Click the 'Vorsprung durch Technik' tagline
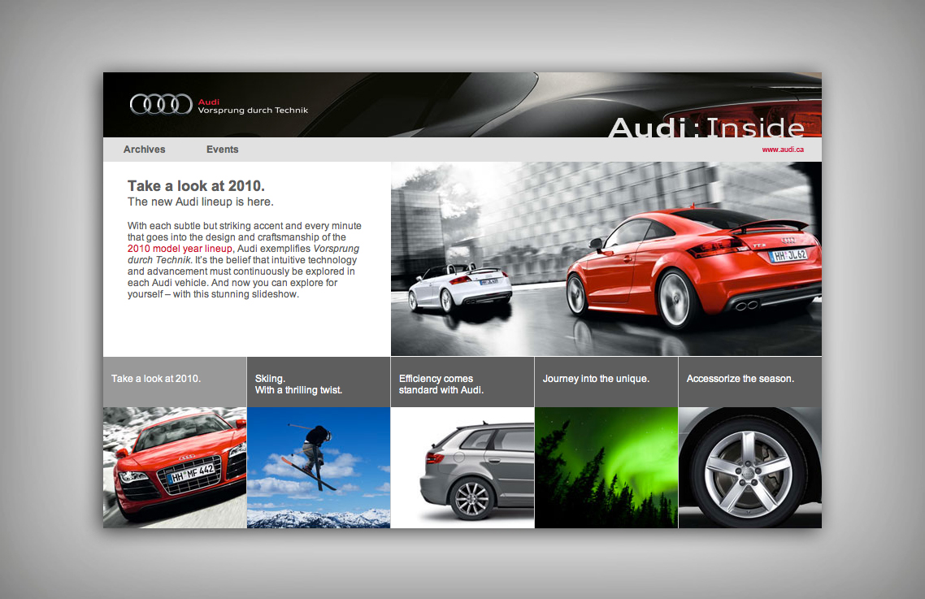The height and width of the screenshot is (599, 925). (253, 111)
